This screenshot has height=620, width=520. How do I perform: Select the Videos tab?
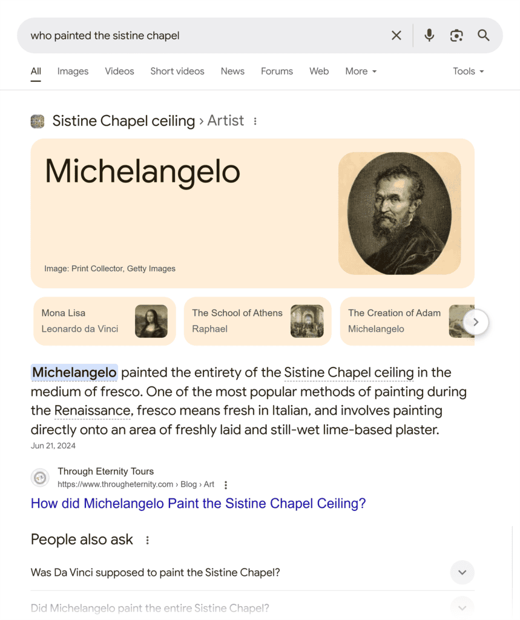119,71
